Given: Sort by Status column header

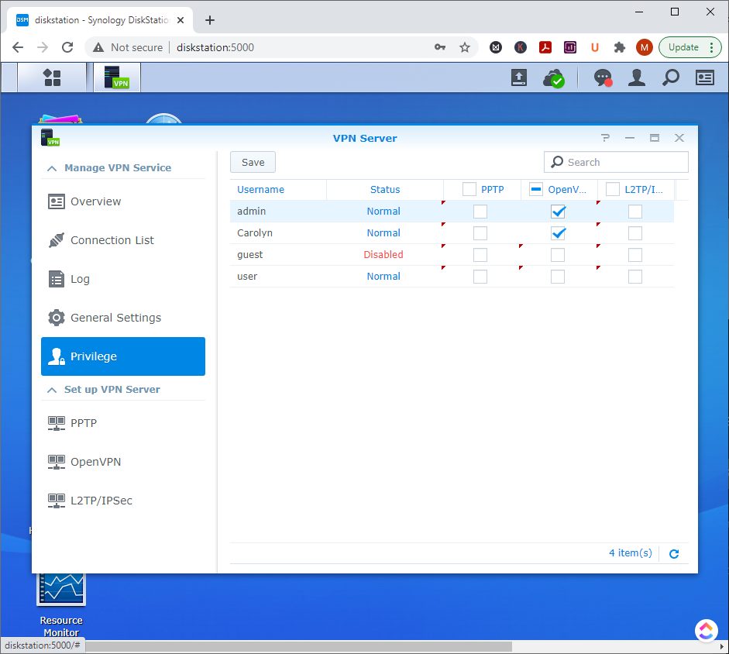Looking at the screenshot, I should click(384, 189).
